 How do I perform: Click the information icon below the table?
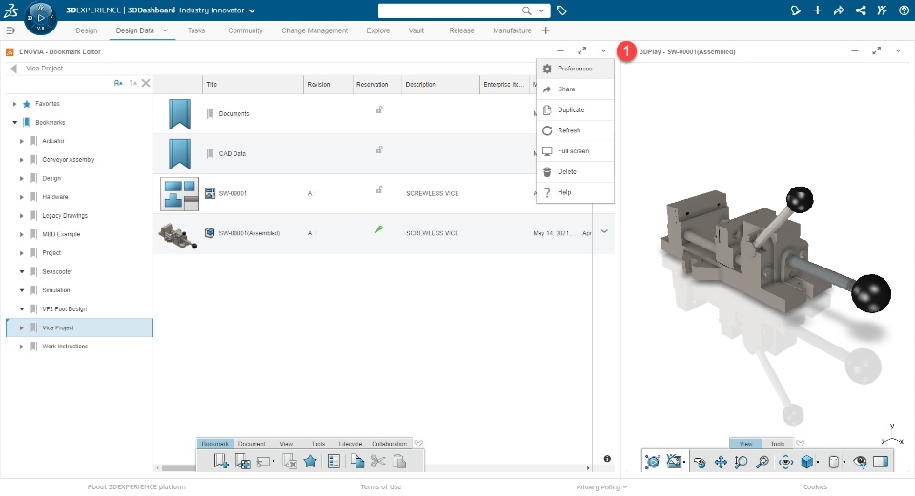tap(607, 459)
